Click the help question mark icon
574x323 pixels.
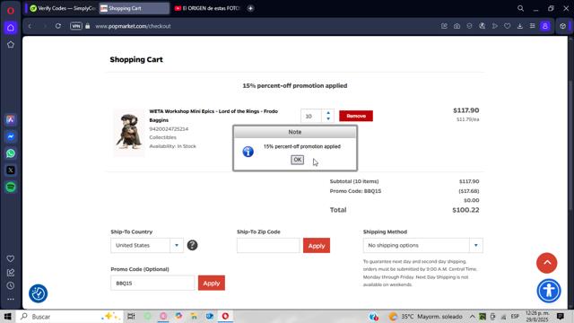192,245
